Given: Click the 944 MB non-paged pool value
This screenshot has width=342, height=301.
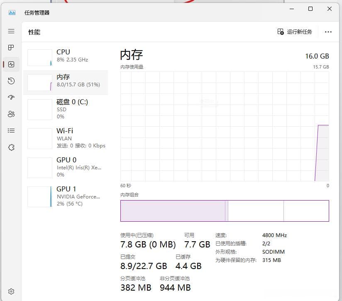Looking at the screenshot, I should tap(175, 288).
